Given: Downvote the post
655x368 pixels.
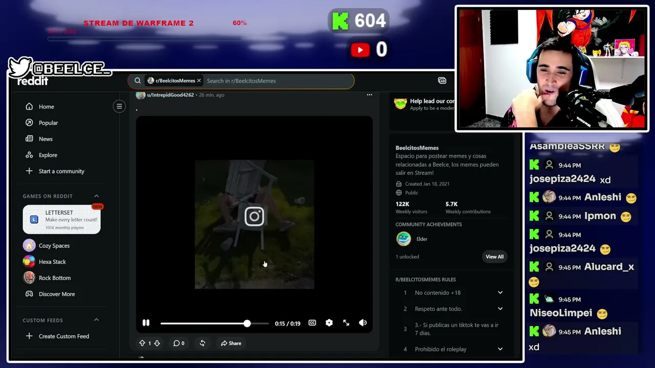Looking at the screenshot, I should pos(157,343).
